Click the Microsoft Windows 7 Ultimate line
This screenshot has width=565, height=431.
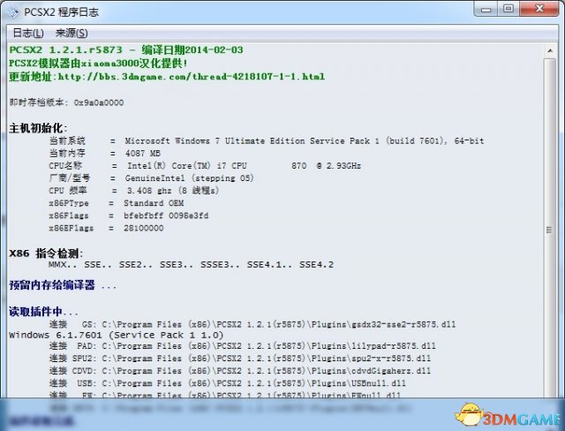click(x=267, y=141)
